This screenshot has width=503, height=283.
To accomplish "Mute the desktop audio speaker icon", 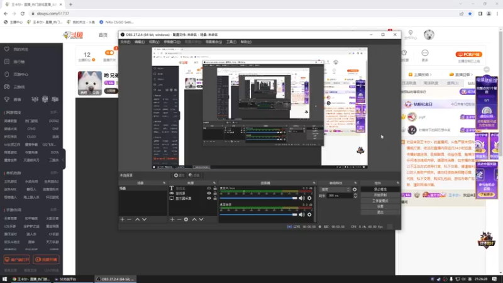I will pos(302,214).
